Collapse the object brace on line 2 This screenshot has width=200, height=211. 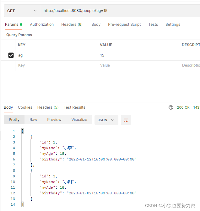(32, 137)
